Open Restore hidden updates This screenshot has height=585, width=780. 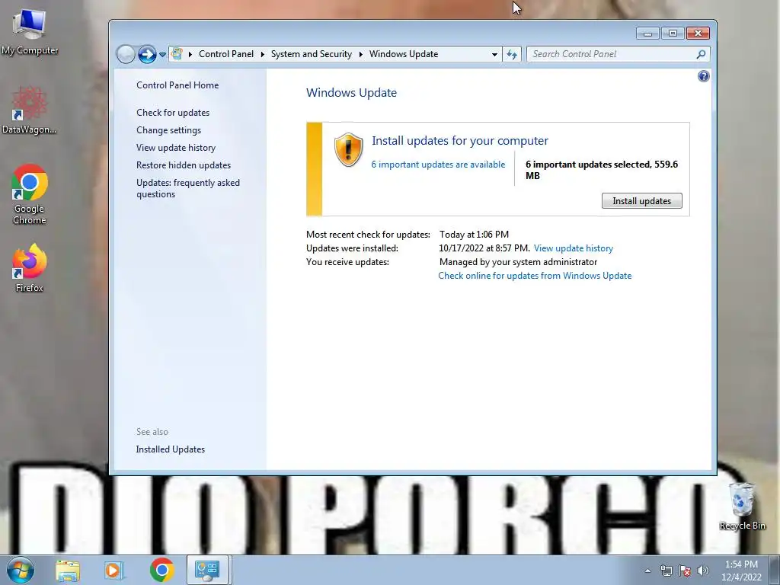[x=184, y=165]
